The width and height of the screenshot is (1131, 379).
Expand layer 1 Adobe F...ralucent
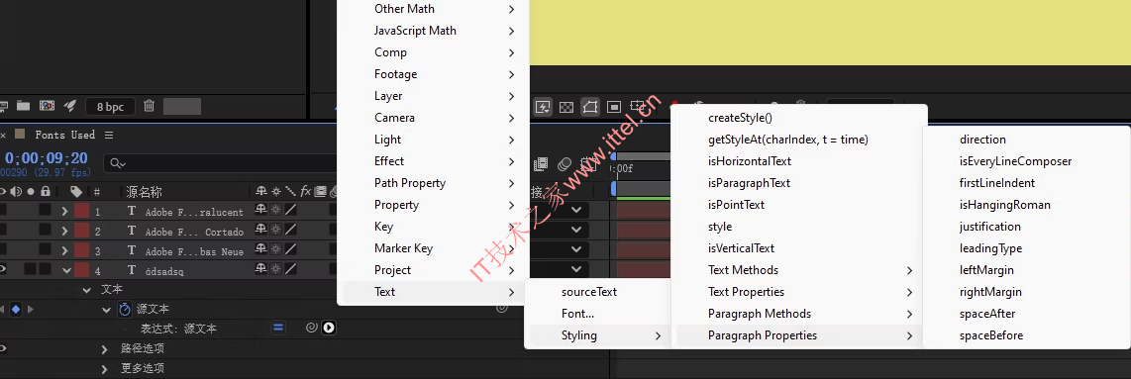(x=65, y=212)
